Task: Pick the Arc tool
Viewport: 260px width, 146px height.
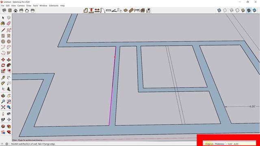Action: coord(3,47)
